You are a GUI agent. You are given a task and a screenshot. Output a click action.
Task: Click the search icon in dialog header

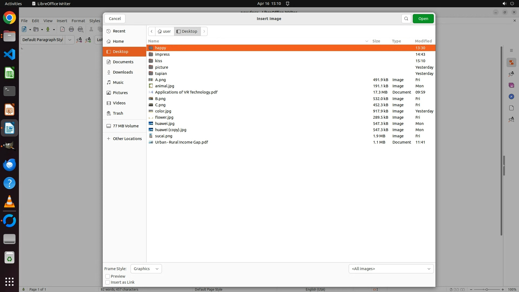[x=406, y=19]
